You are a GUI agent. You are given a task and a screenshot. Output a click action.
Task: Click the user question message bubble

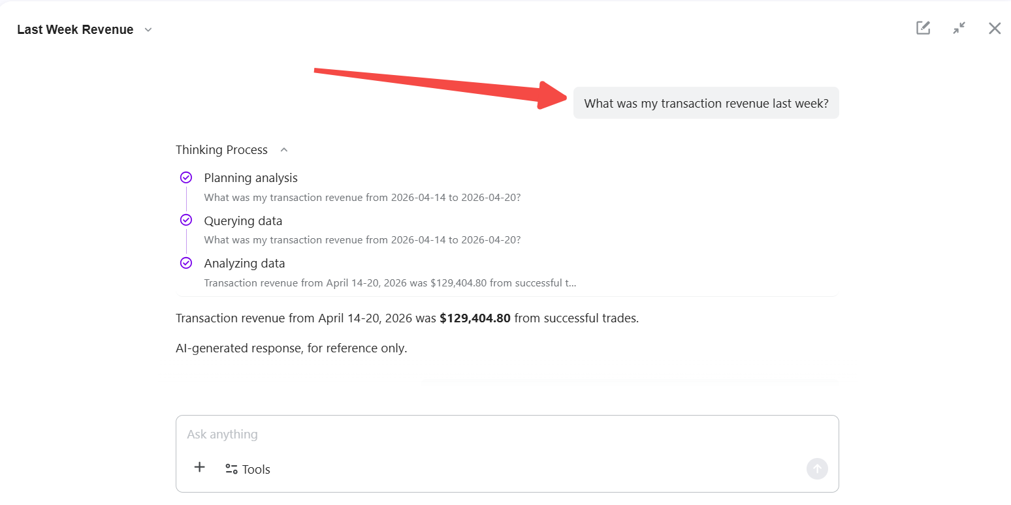706,103
